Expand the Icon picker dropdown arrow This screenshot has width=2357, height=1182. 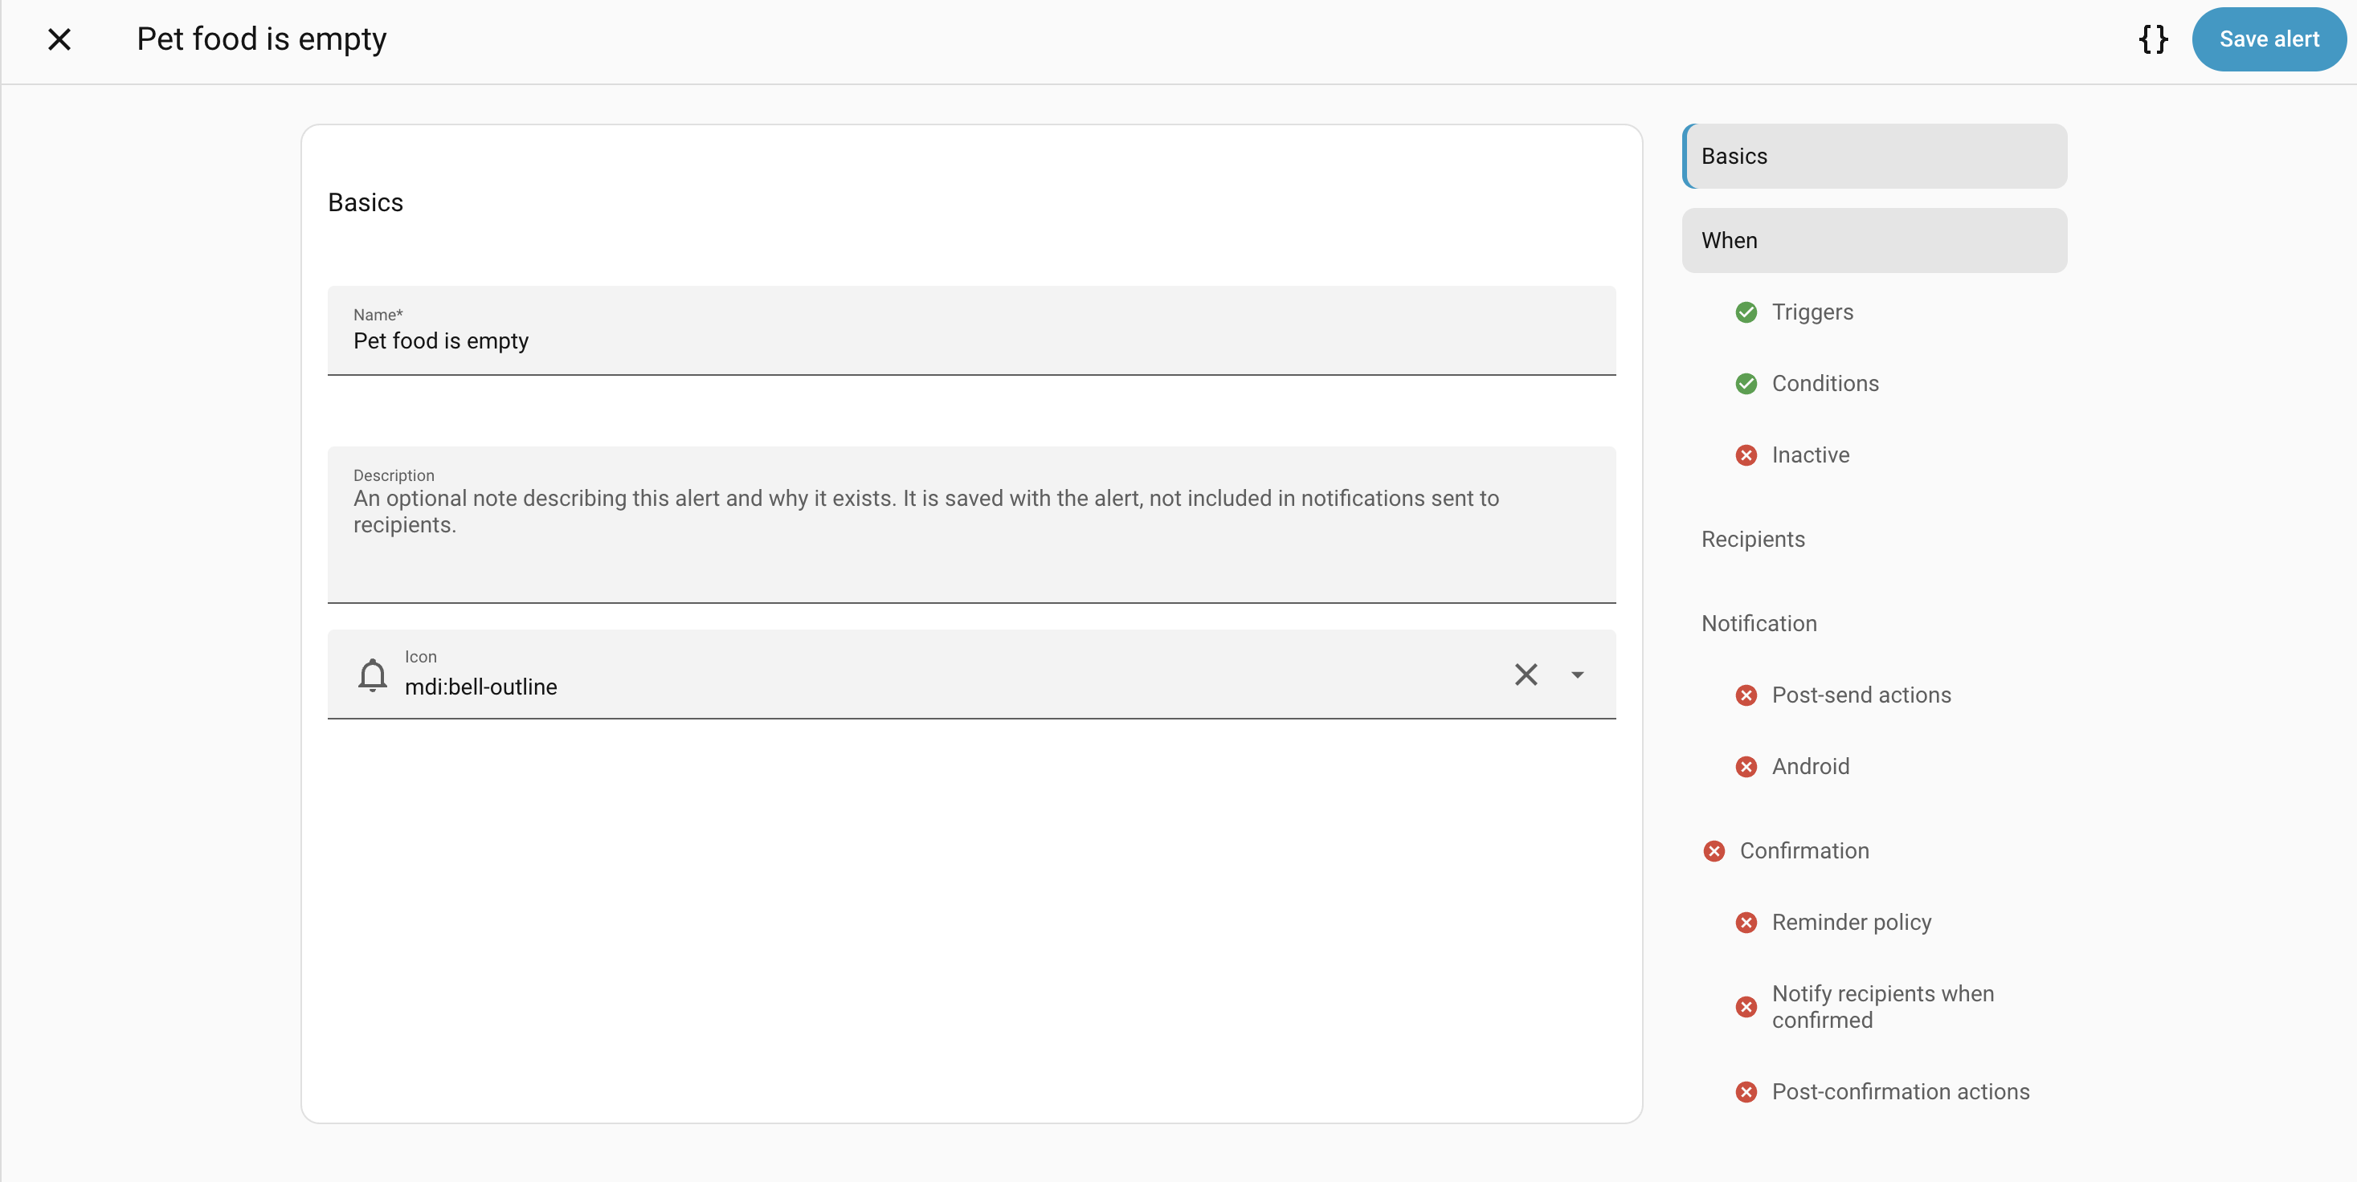[1578, 675]
